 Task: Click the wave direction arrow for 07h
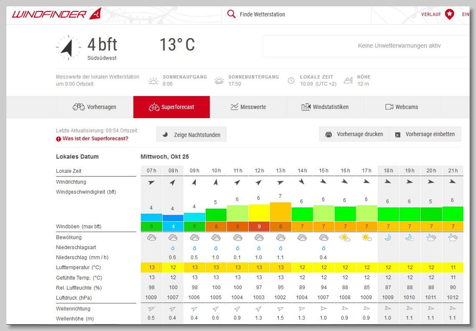pyautogui.click(x=151, y=309)
